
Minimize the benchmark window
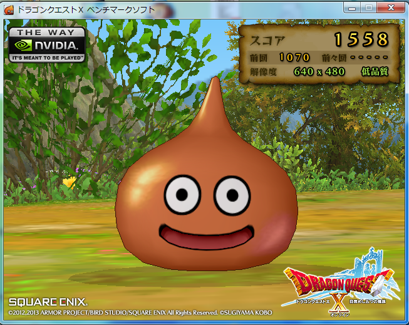pos(352,8)
